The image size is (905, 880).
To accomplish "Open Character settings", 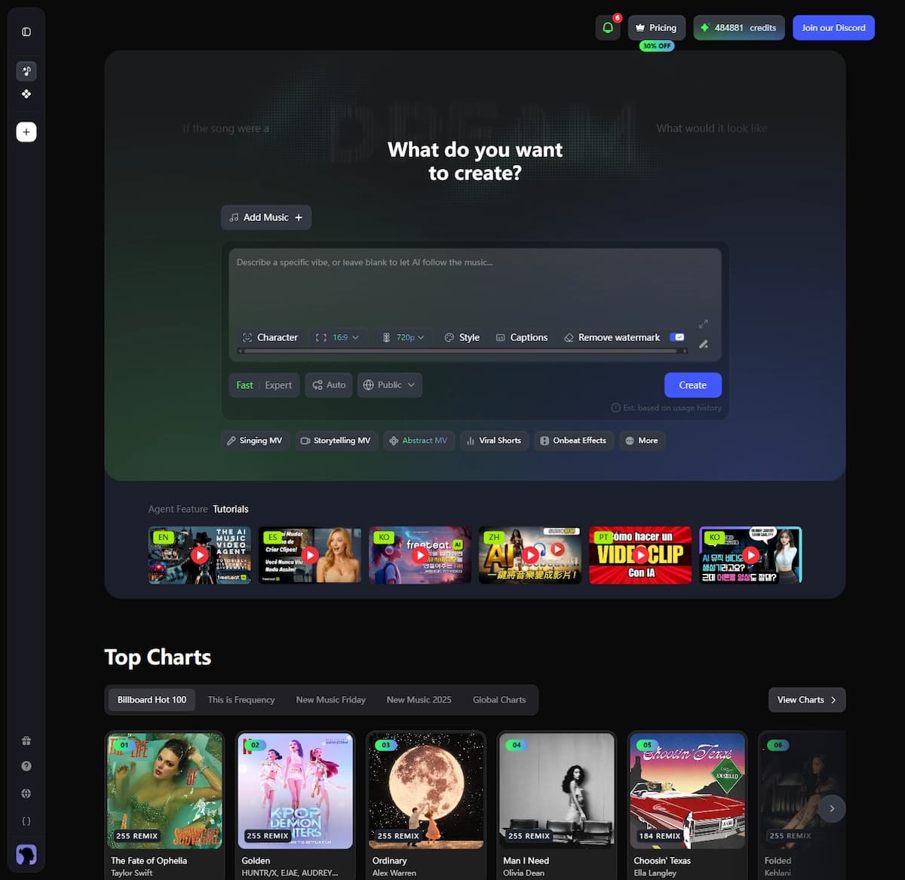I will pyautogui.click(x=270, y=337).
